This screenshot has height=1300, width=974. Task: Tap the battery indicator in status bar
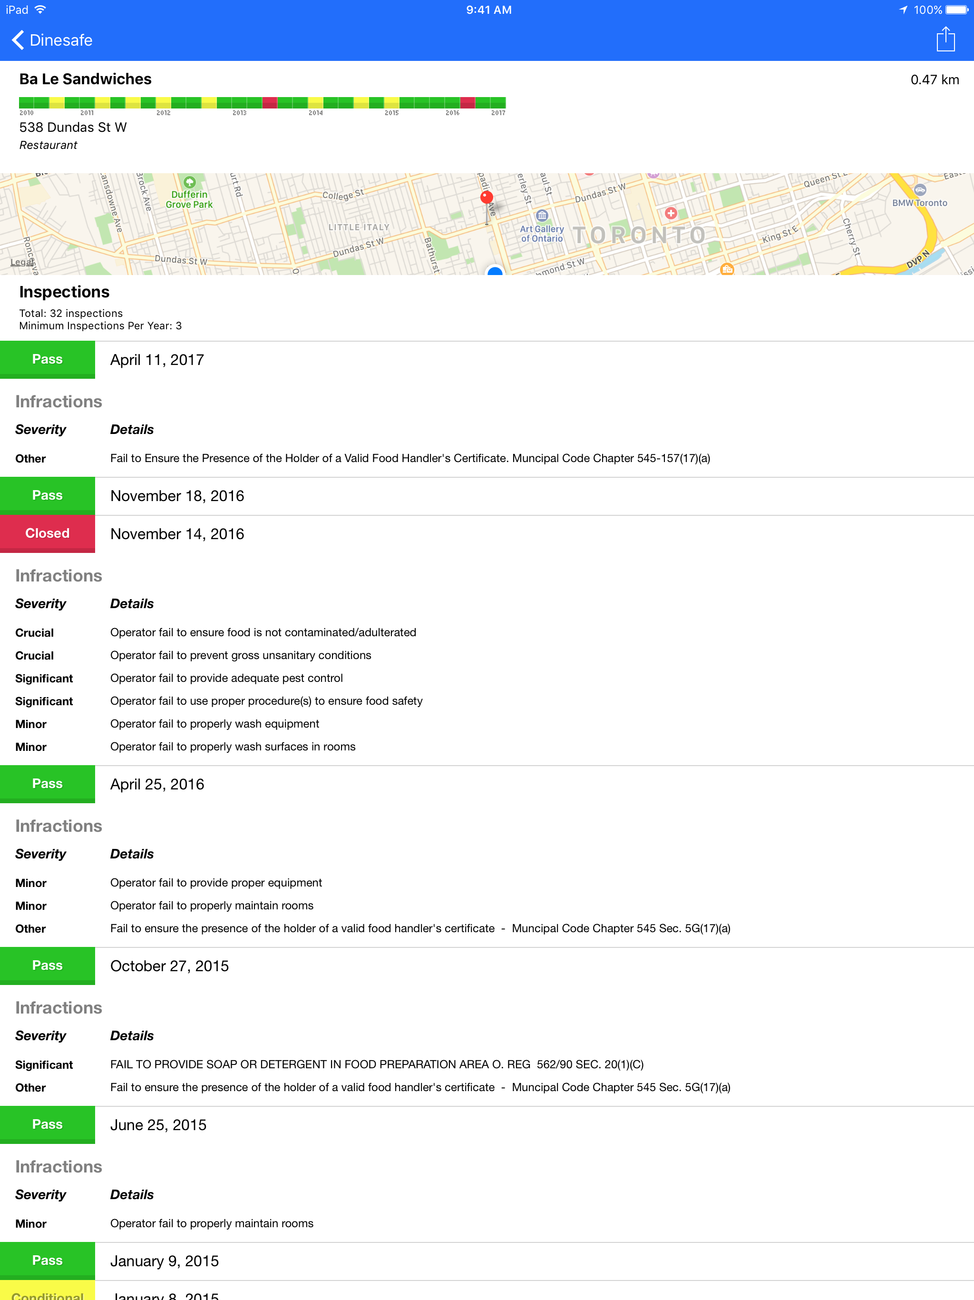tap(956, 10)
